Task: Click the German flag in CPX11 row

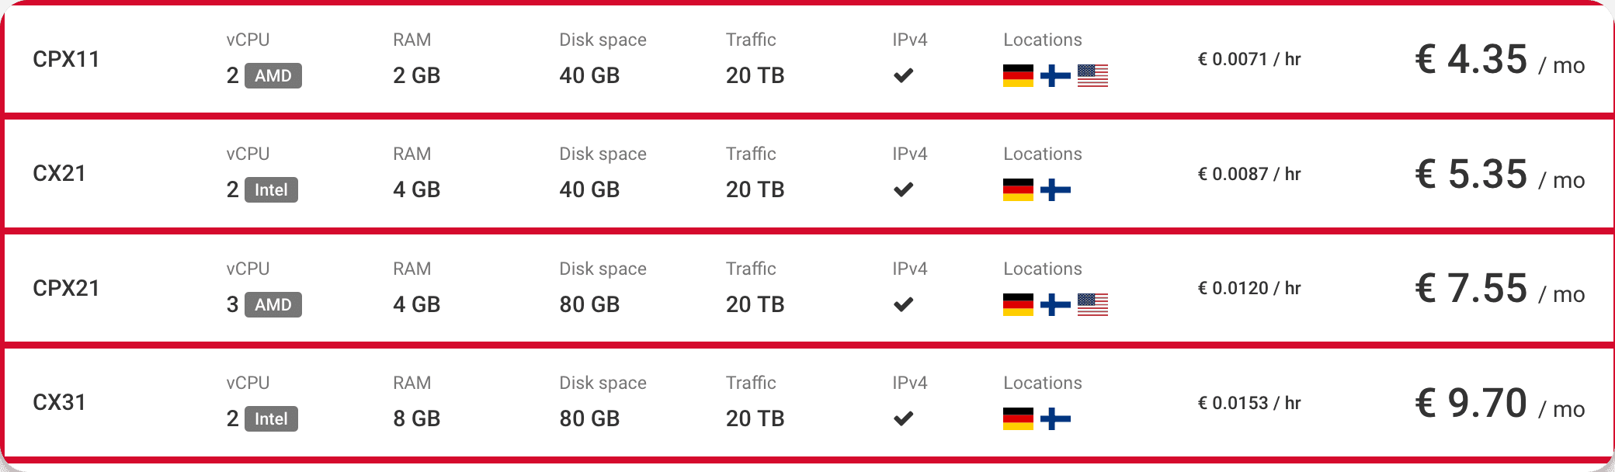Action: coord(1018,75)
